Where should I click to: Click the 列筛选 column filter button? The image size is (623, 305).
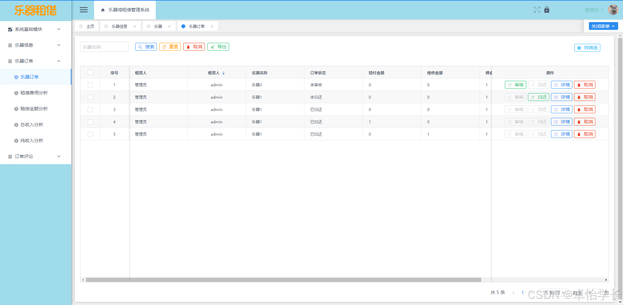click(587, 48)
